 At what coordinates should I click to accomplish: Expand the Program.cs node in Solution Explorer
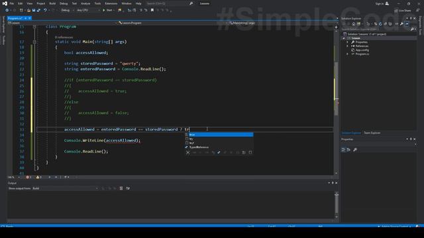[x=347, y=54]
